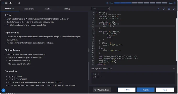Open the comment/feedback icon above editor
The width and height of the screenshot is (178, 94).
tap(164, 9)
